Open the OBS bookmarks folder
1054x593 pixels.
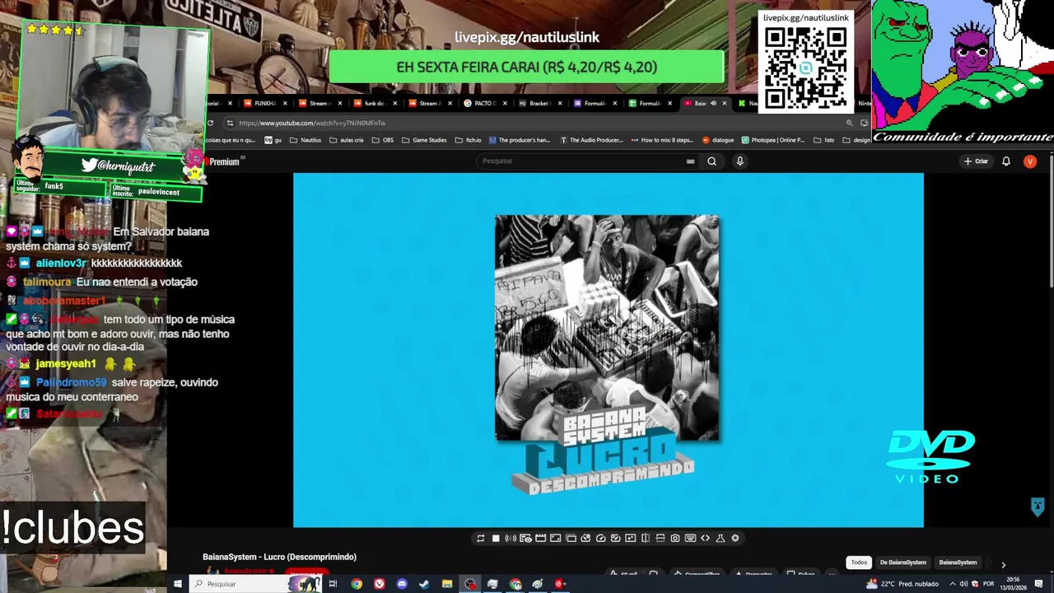pos(382,140)
